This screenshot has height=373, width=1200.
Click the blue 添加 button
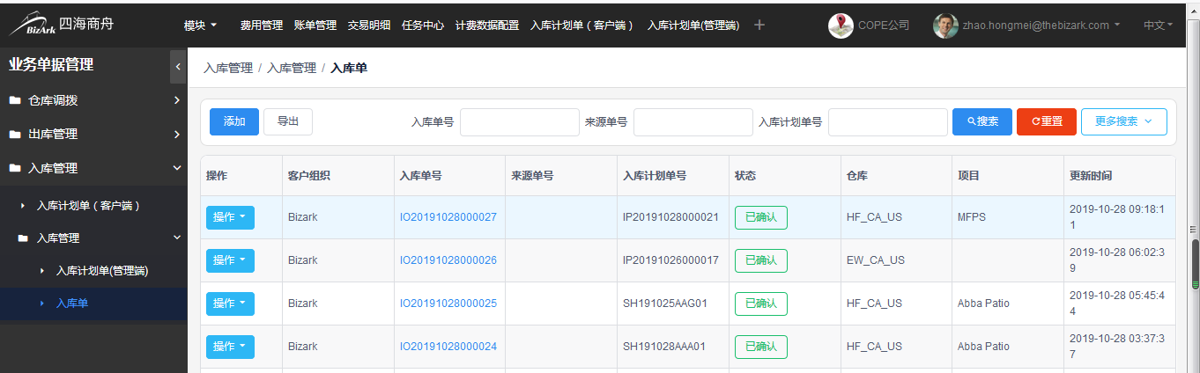(234, 121)
